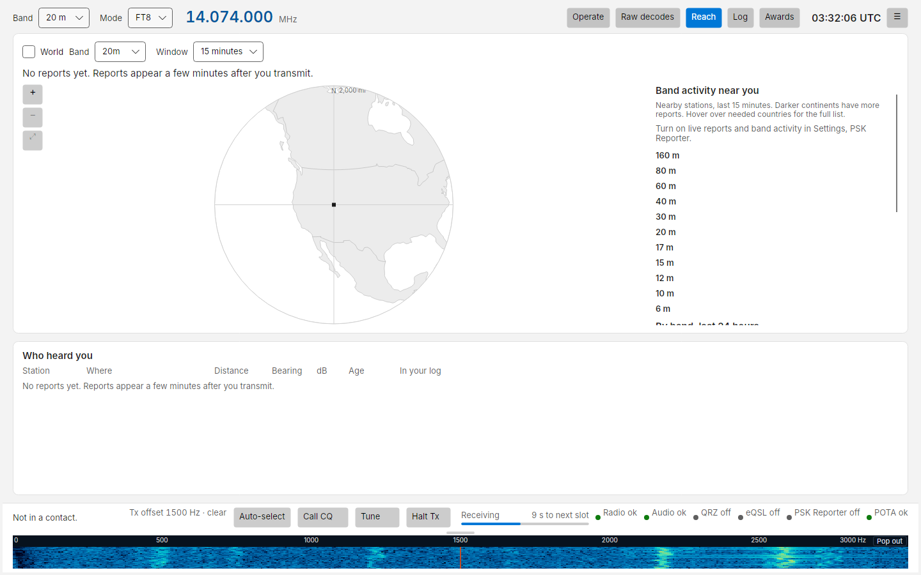Click the 20 m band activity row
Image resolution: width=921 pixels, height=575 pixels.
tap(665, 232)
